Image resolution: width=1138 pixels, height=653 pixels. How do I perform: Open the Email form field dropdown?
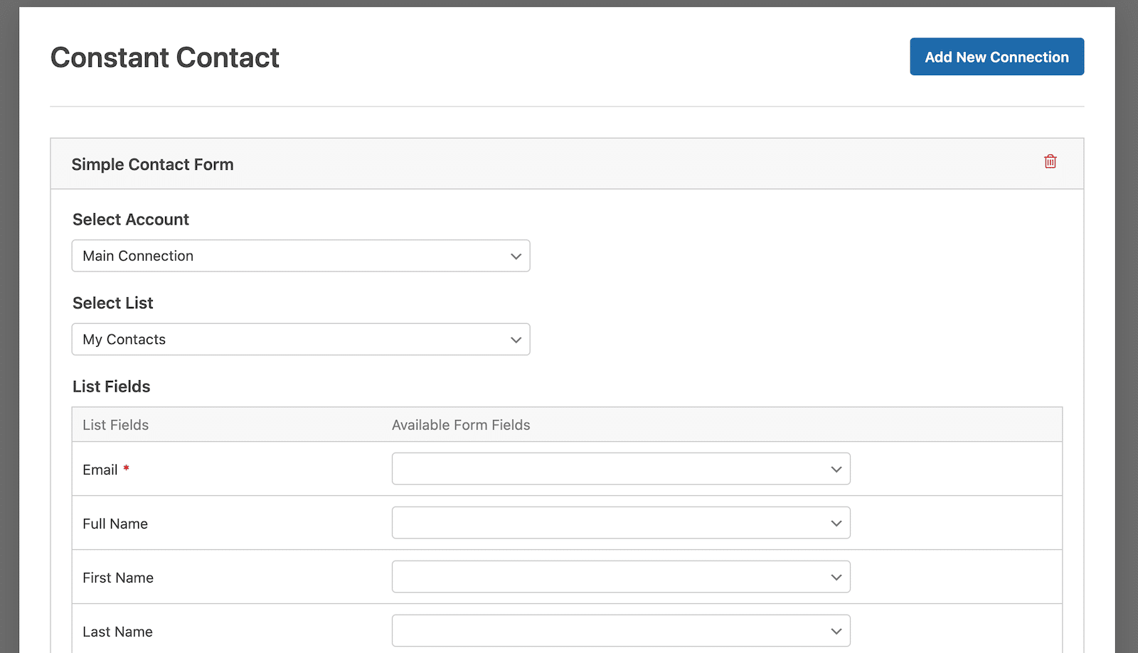(620, 469)
